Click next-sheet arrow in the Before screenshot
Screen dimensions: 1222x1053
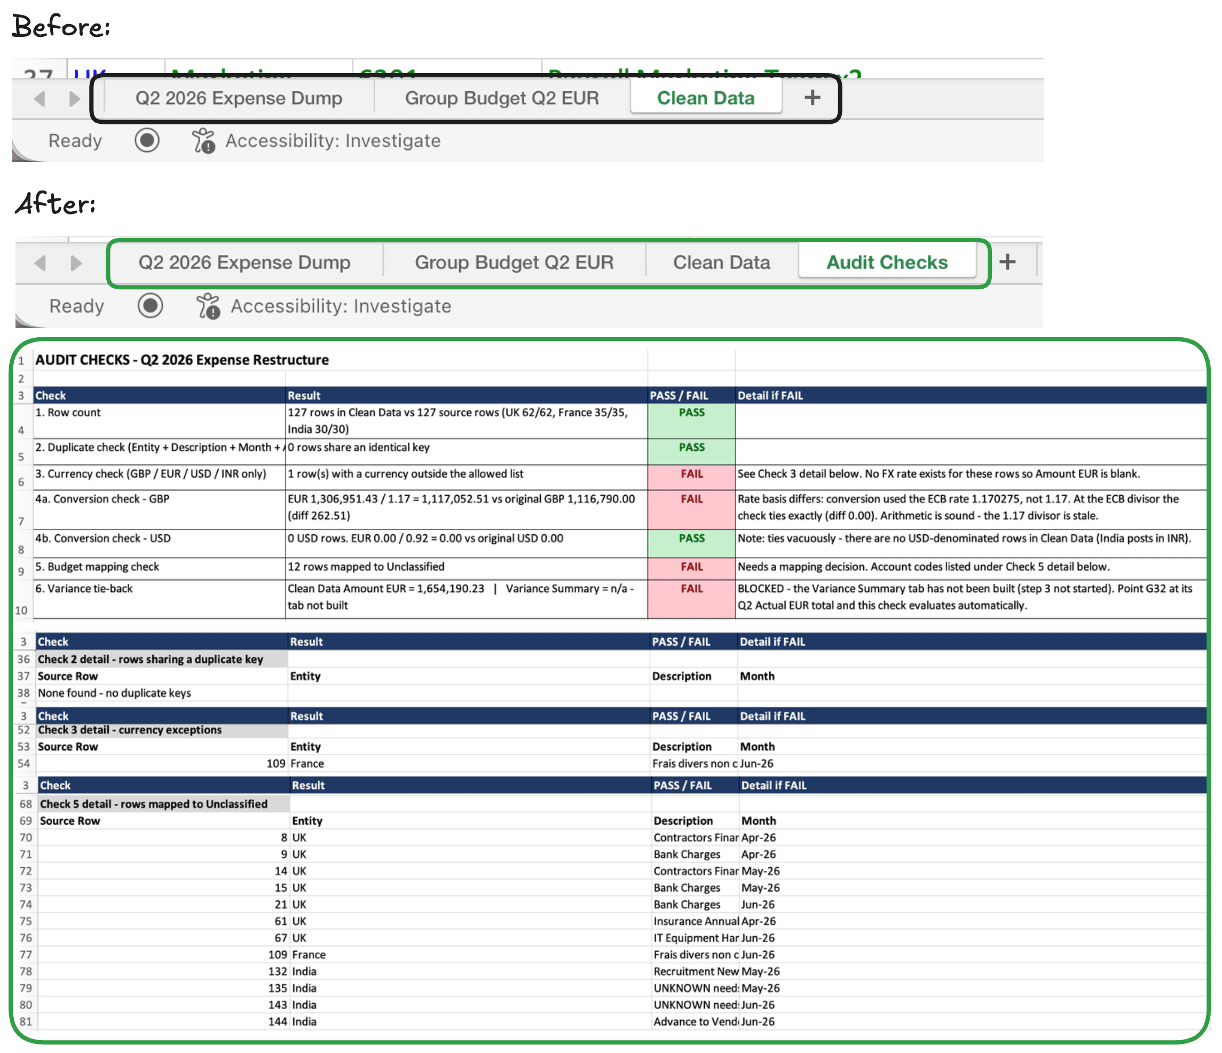pos(74,98)
